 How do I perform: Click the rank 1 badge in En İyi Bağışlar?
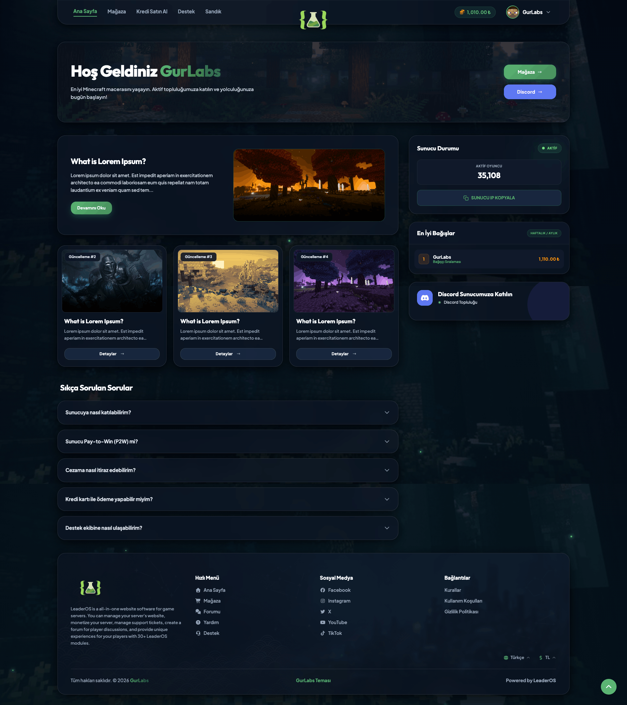(x=424, y=259)
